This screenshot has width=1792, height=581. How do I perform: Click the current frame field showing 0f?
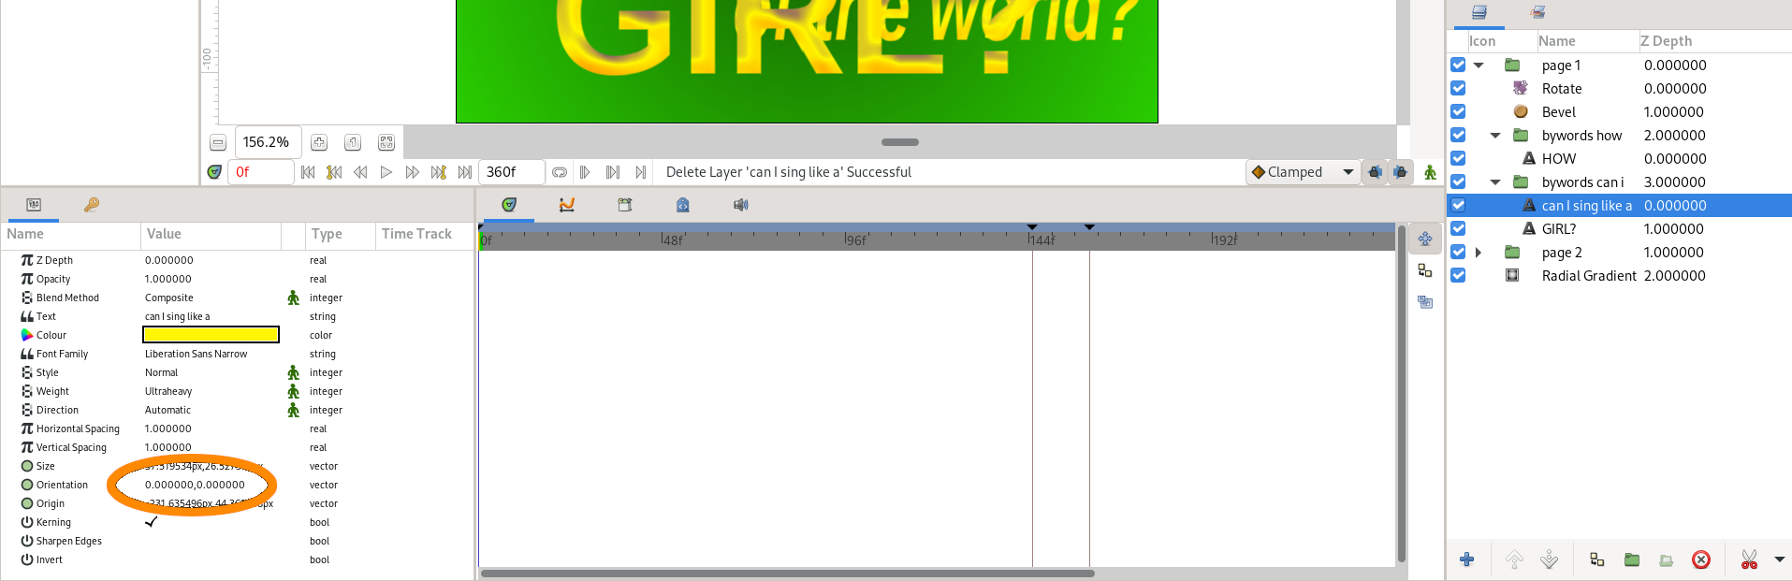point(261,172)
